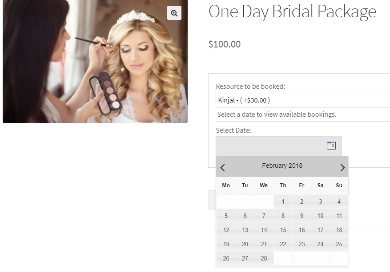
Task: Select February 19 date
Action: 226,244
